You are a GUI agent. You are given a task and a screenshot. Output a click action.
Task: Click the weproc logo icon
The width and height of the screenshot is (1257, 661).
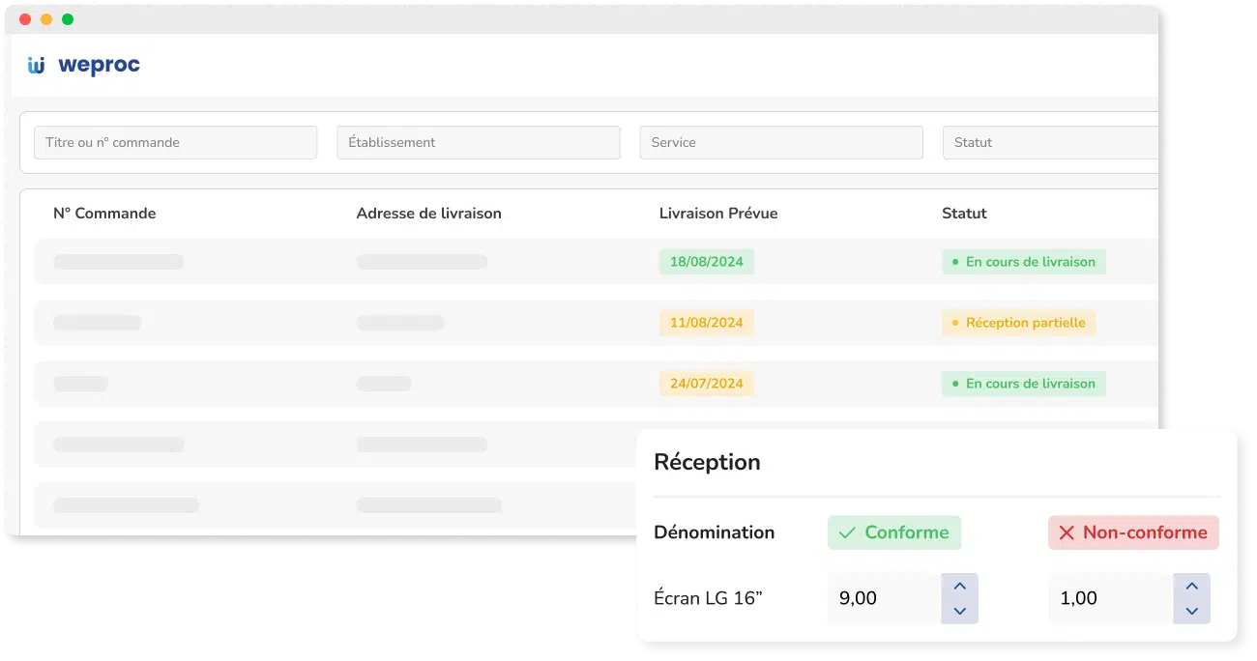pos(37,66)
